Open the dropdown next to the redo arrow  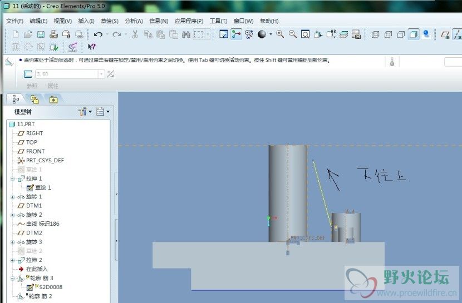coord(125,34)
